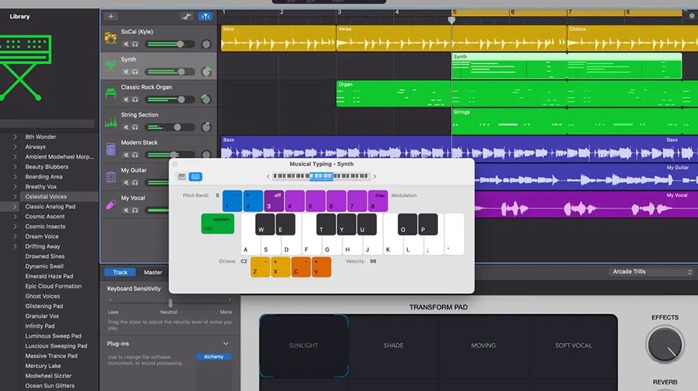Toggle the catch playhead button
Viewport: 698px width, 391px height.
pos(205,17)
